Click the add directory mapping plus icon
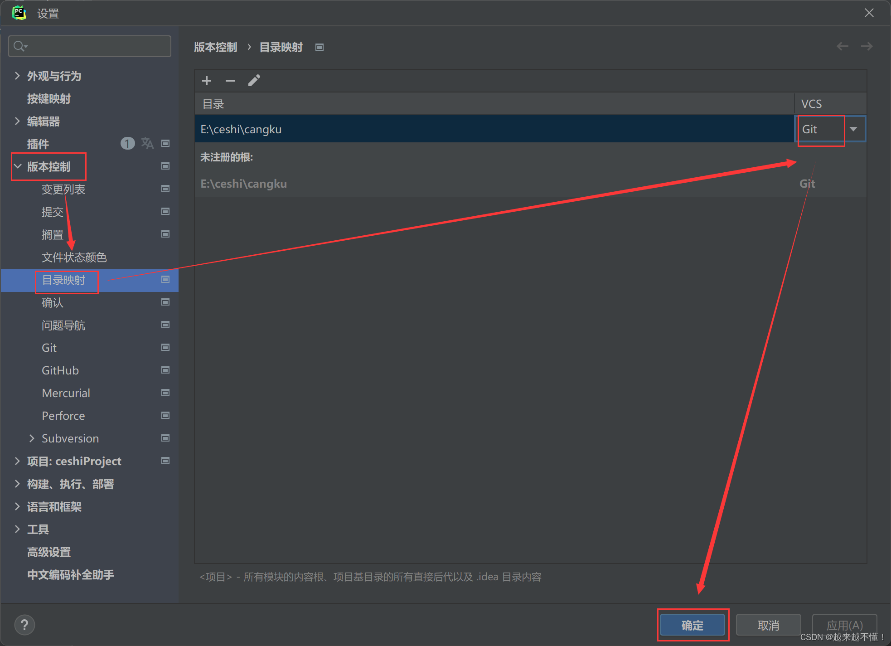The height and width of the screenshot is (646, 891). (207, 81)
